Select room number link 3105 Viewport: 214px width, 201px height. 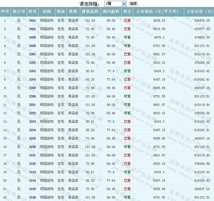click(x=33, y=189)
